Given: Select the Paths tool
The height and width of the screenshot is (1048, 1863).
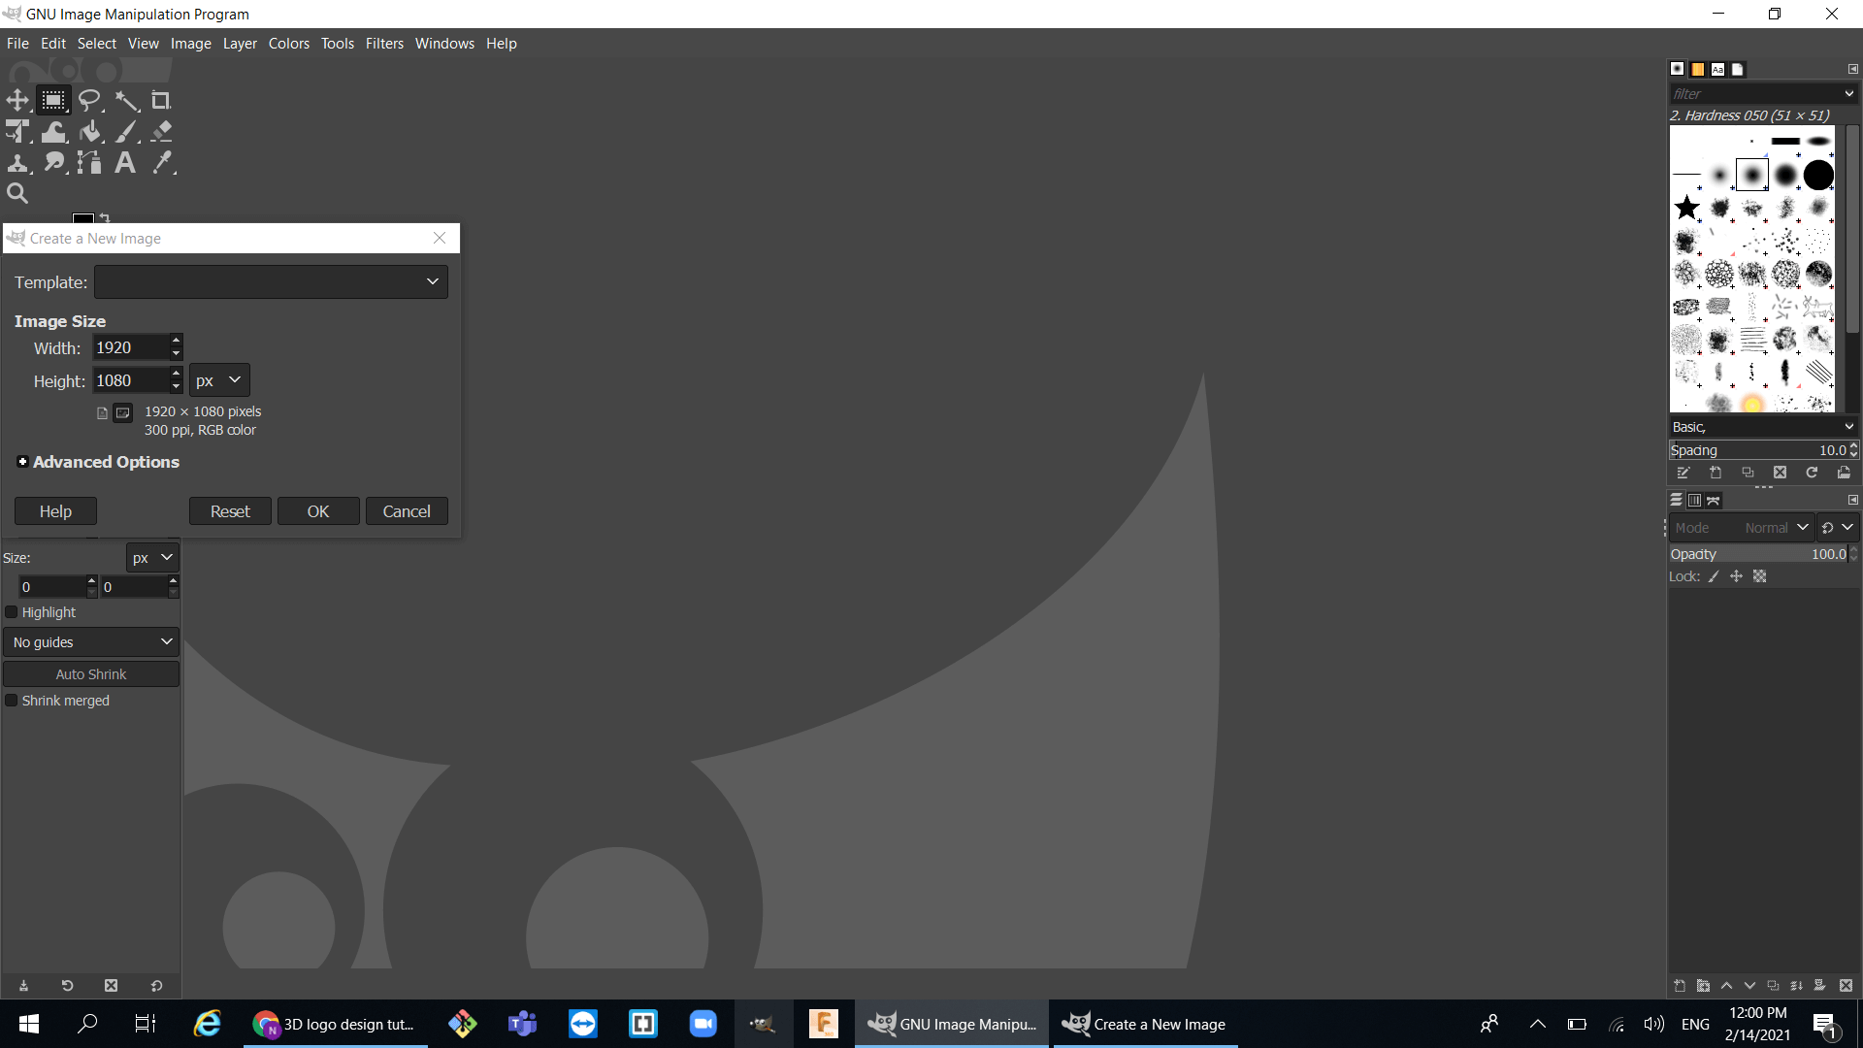Looking at the screenshot, I should [x=89, y=163].
